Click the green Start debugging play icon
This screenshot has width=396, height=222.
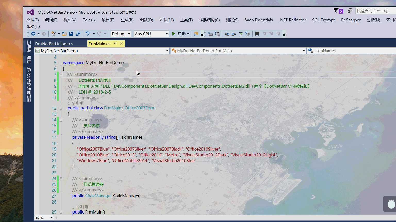pos(174,34)
